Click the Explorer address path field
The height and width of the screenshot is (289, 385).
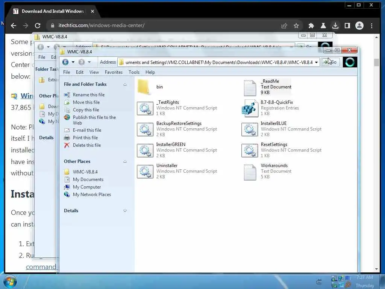point(219,62)
